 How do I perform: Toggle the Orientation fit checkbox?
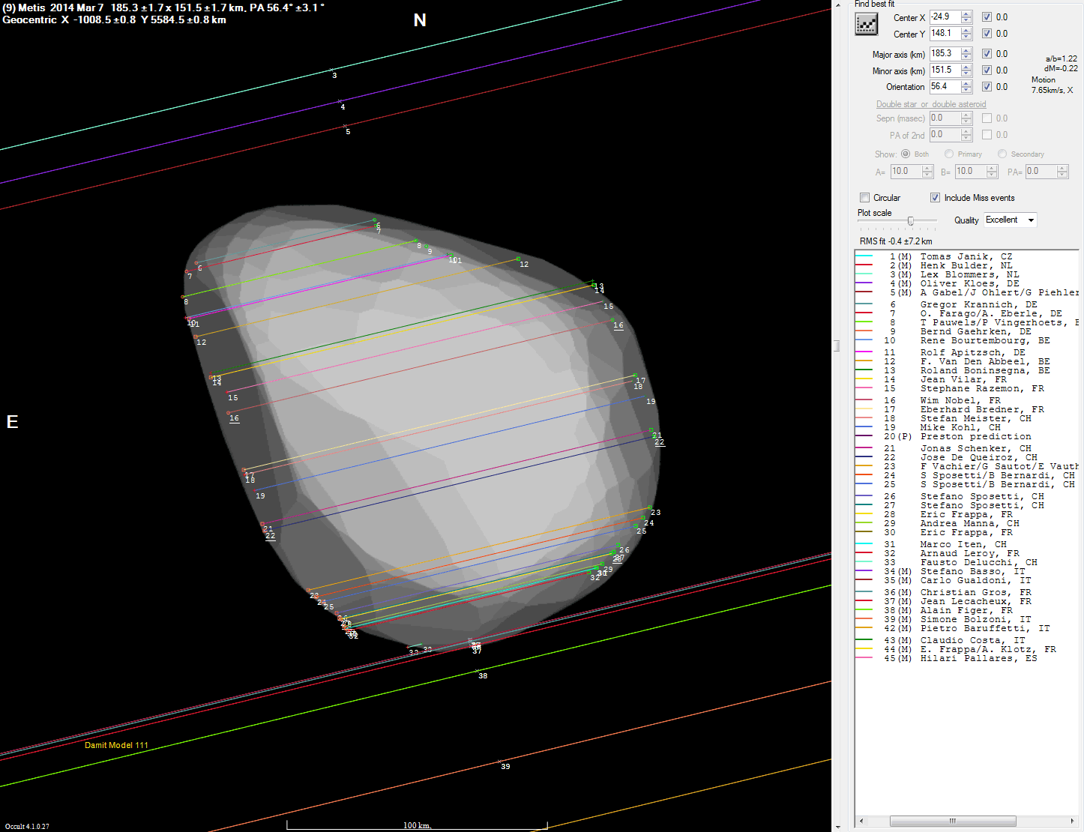(x=987, y=87)
